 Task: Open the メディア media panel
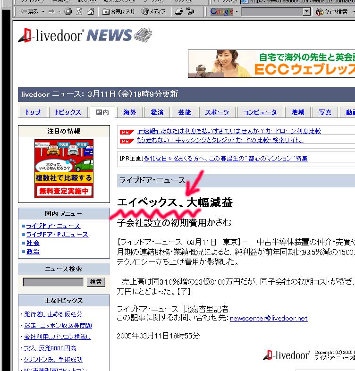coord(153,11)
